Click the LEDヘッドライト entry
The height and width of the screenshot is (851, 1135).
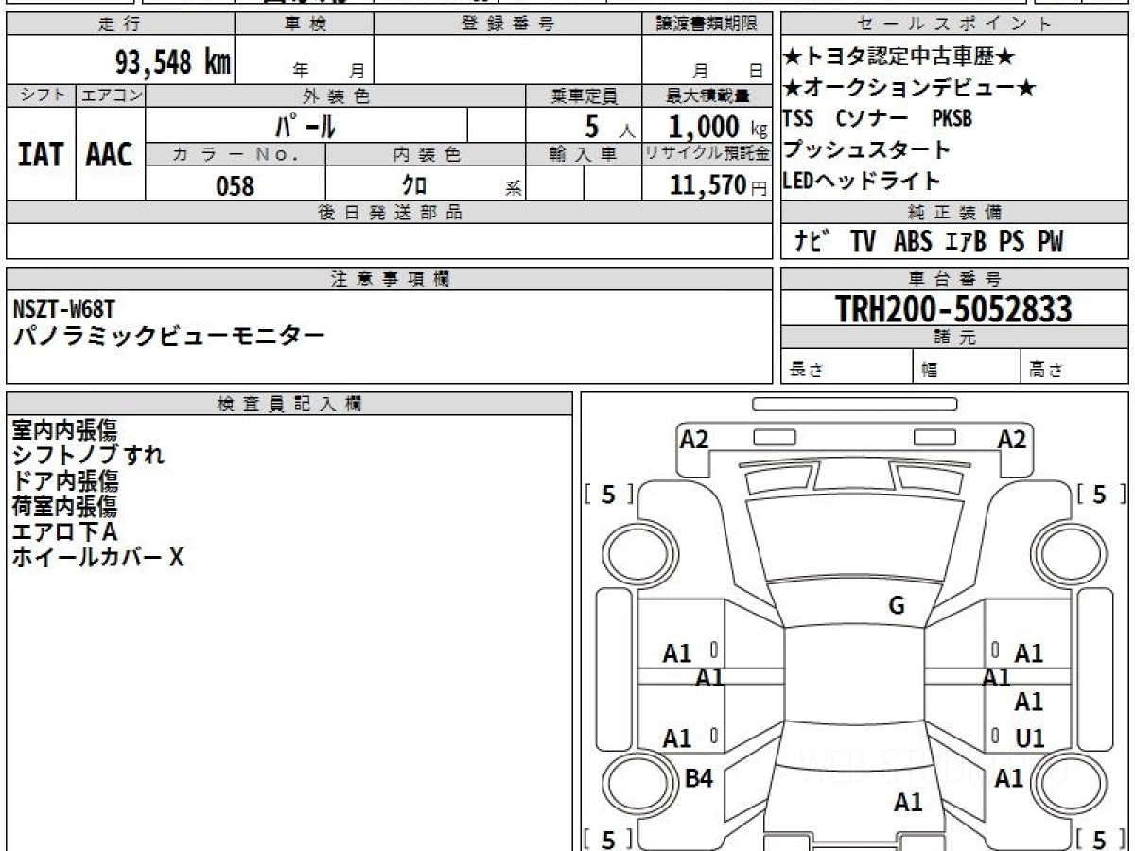click(x=862, y=181)
